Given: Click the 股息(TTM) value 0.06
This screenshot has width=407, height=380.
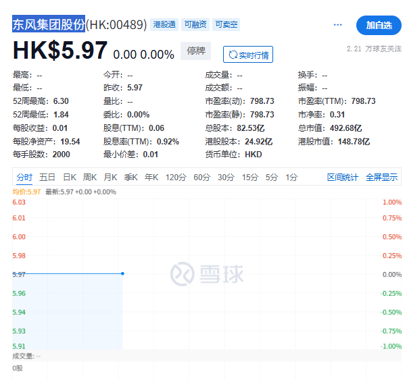Looking at the screenshot, I should click(x=157, y=128).
